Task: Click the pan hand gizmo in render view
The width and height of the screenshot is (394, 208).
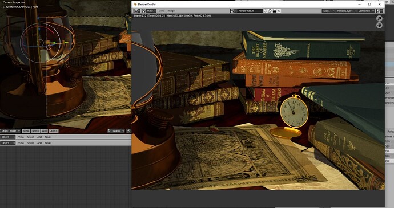Action: click(x=379, y=25)
